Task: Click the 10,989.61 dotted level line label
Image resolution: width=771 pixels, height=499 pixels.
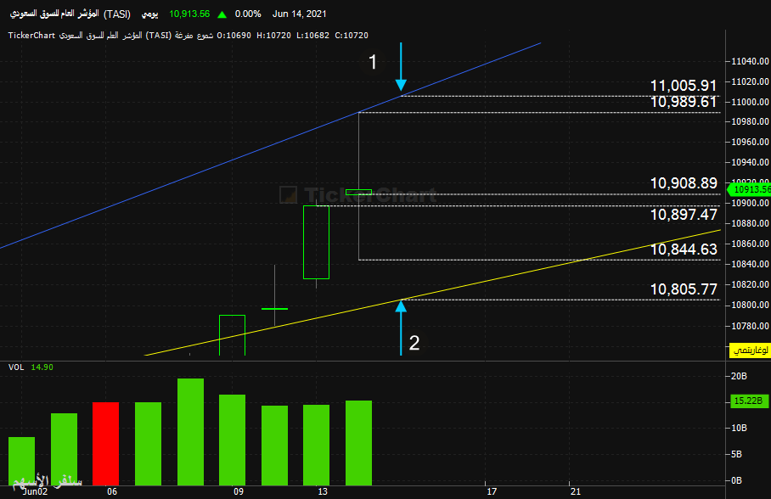Action: tap(684, 102)
